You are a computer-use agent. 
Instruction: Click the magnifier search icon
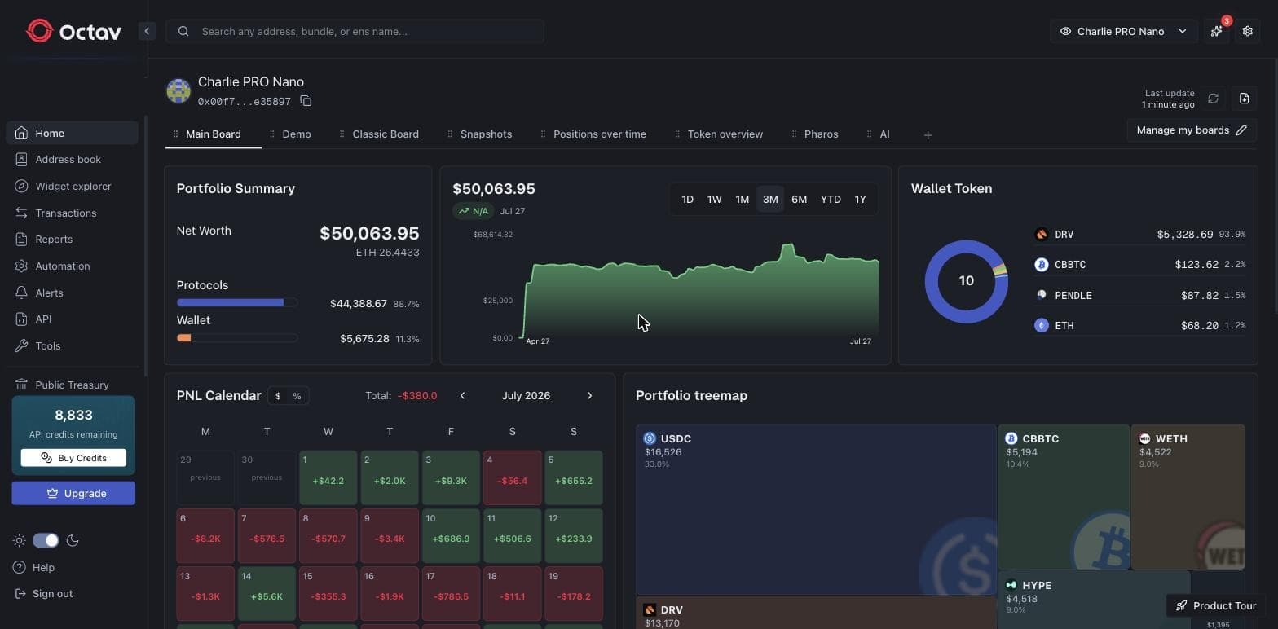pos(183,31)
